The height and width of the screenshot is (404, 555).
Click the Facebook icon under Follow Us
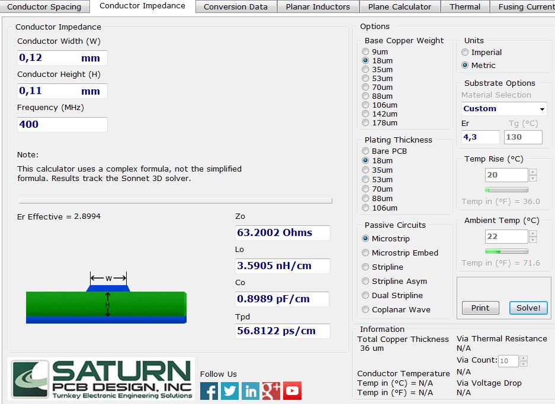point(209,391)
